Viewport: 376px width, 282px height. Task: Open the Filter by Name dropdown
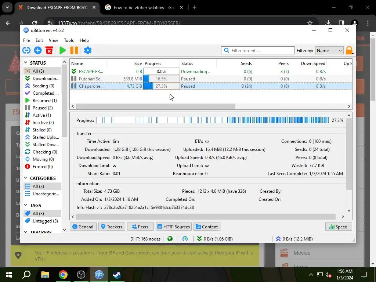point(329,51)
